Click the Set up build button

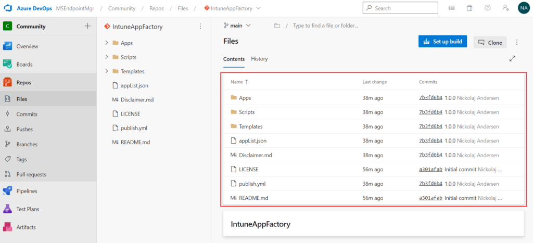[x=442, y=42]
